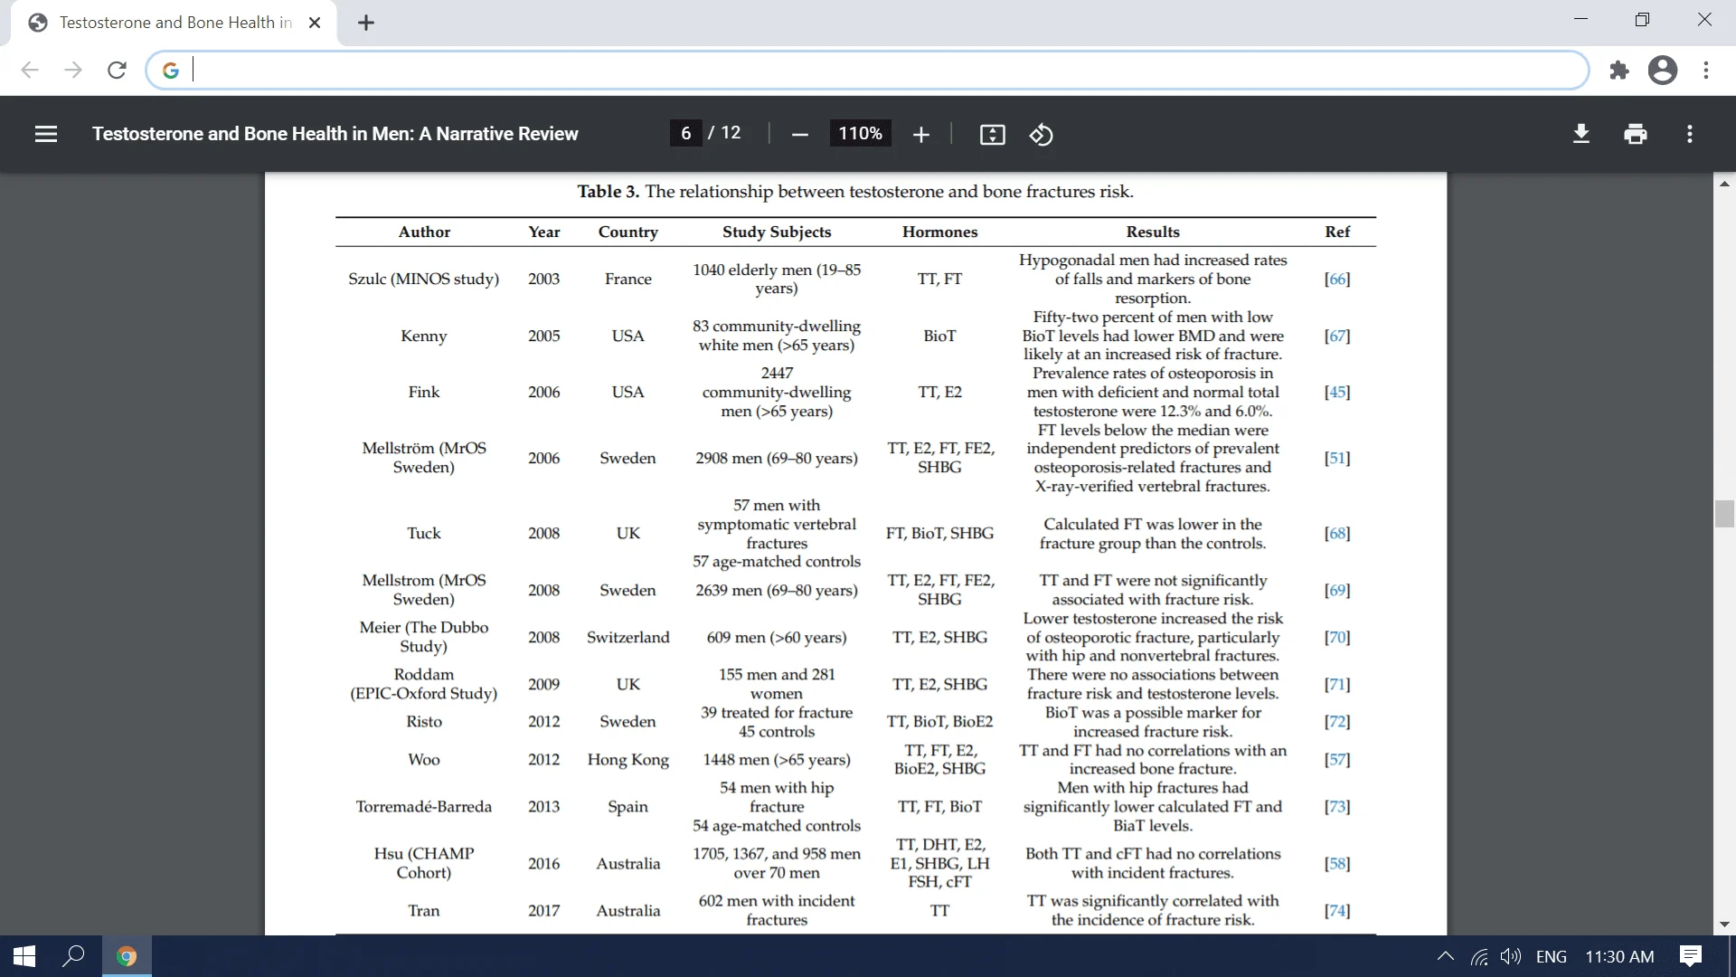Image resolution: width=1736 pixels, height=977 pixels.
Task: Open reference link [67]
Action: coord(1337,336)
